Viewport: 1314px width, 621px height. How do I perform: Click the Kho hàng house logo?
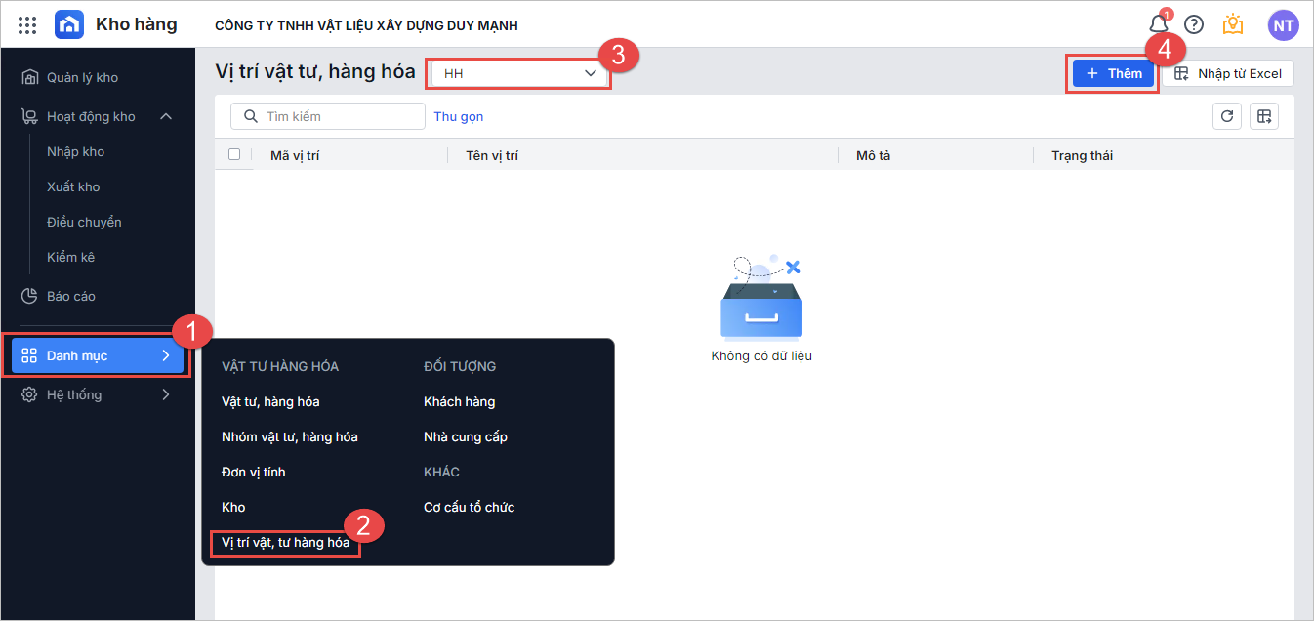click(69, 24)
